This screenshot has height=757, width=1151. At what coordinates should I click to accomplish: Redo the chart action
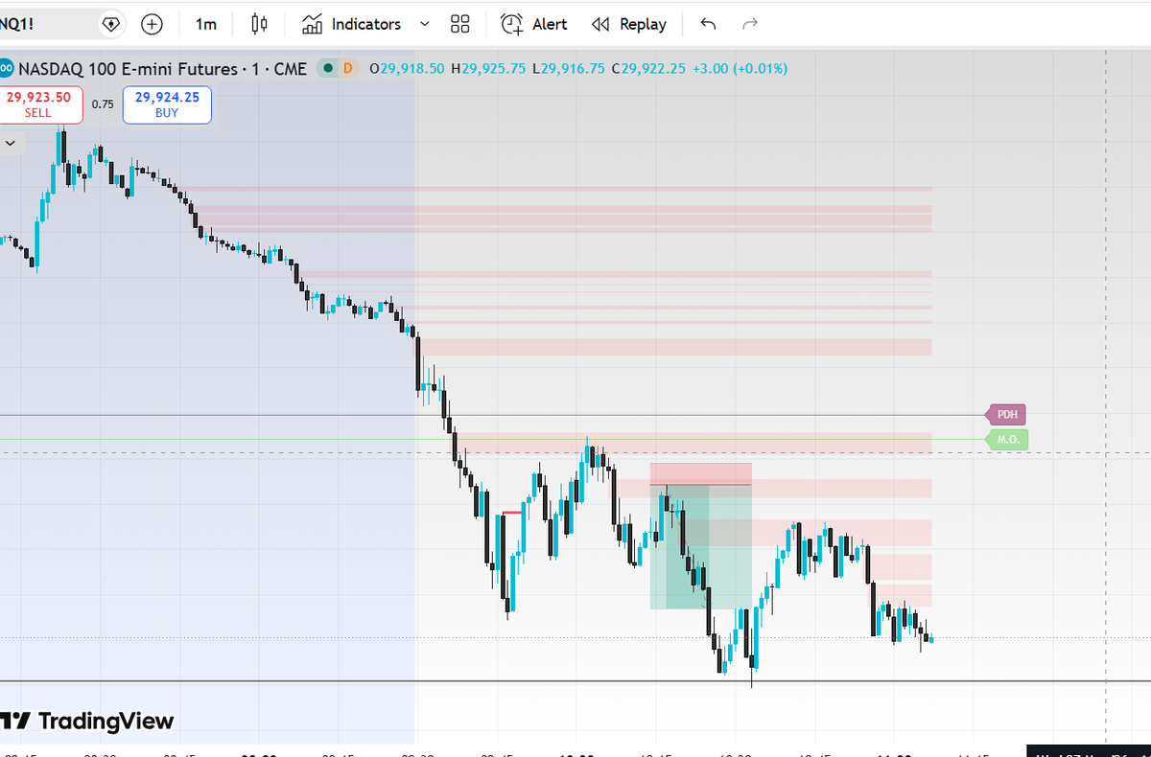coord(750,24)
